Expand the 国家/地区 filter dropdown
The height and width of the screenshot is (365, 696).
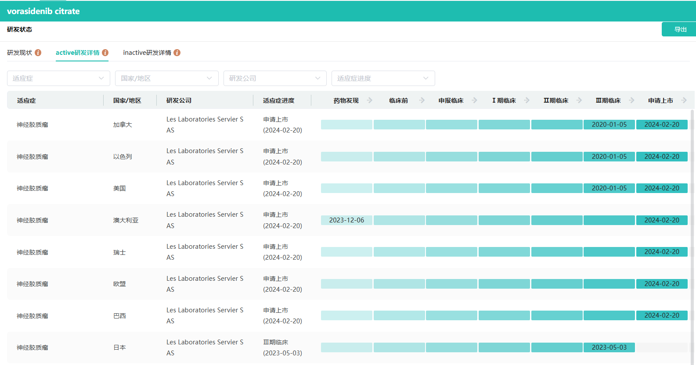166,79
